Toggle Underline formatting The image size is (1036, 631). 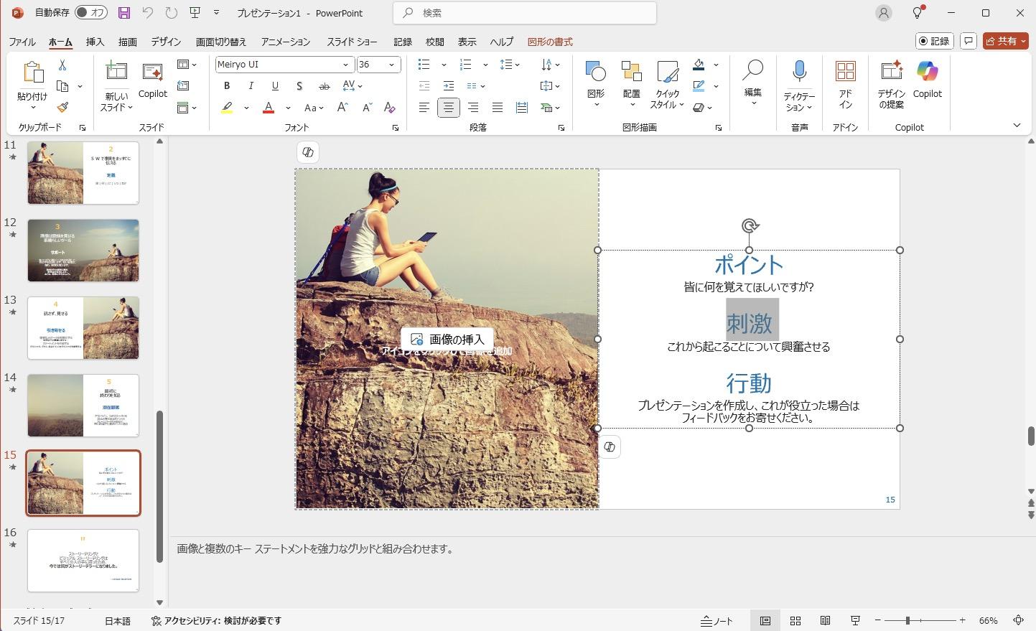(x=275, y=86)
